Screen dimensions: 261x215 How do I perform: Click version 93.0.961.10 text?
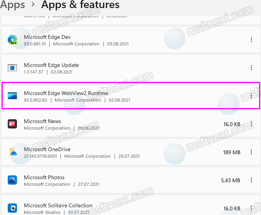35,44
